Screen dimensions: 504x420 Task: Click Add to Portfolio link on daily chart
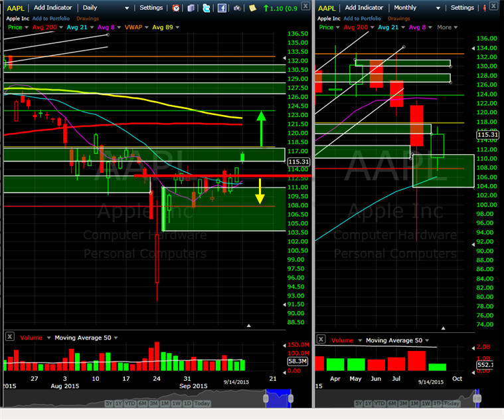[50, 19]
